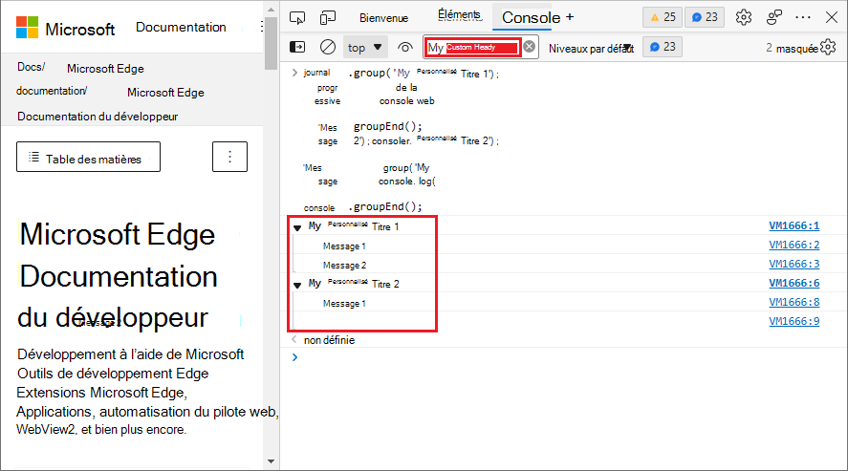Close the DevTools panel
The height and width of the screenshot is (471, 848).
click(x=832, y=17)
